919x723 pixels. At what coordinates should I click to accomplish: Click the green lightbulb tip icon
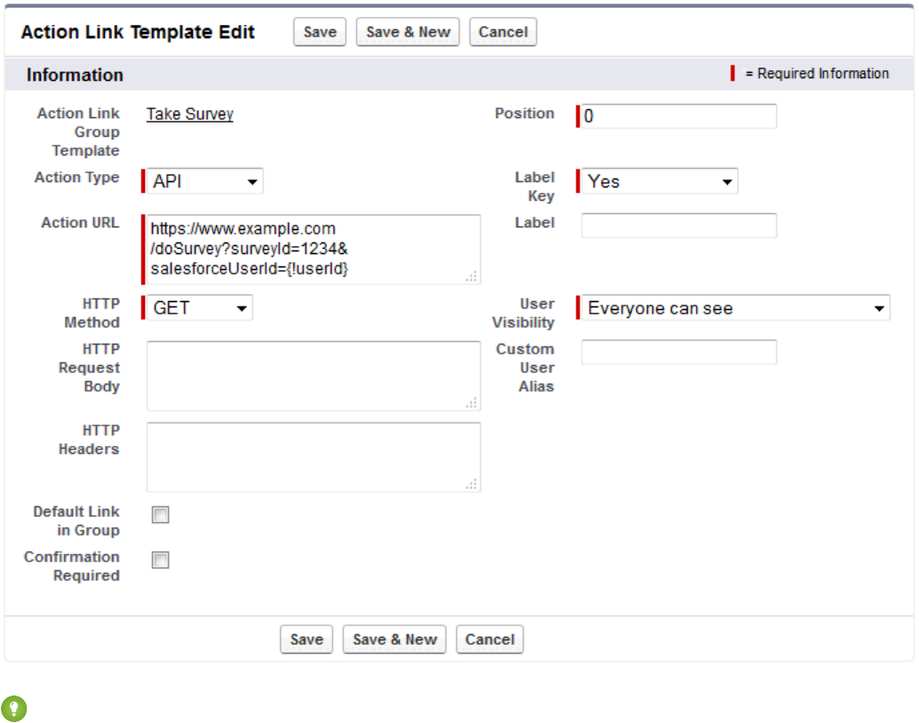(x=14, y=708)
